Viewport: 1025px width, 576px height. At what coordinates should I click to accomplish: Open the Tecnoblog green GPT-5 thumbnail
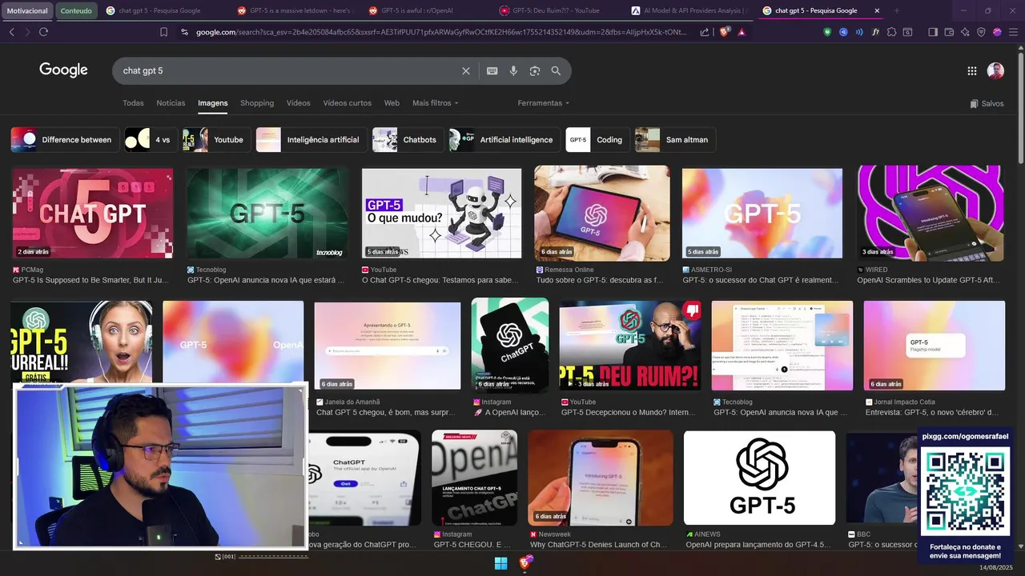(267, 213)
